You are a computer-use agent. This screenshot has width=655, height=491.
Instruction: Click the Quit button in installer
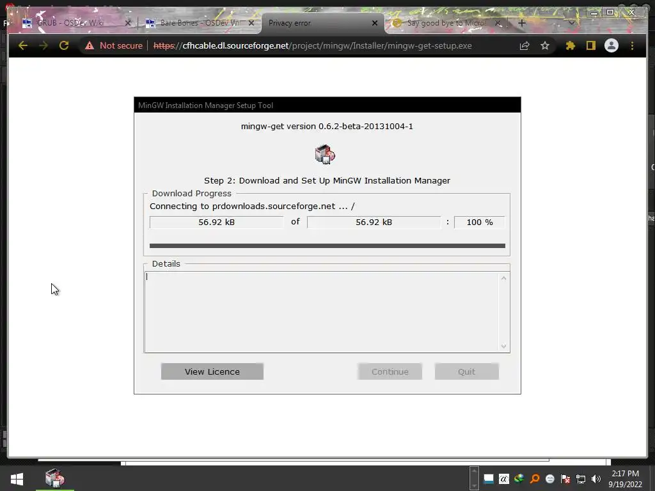click(466, 371)
